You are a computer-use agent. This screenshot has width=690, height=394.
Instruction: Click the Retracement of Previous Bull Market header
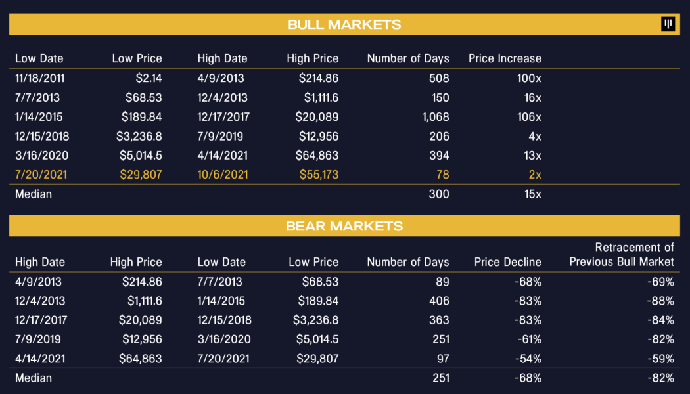tap(621, 255)
